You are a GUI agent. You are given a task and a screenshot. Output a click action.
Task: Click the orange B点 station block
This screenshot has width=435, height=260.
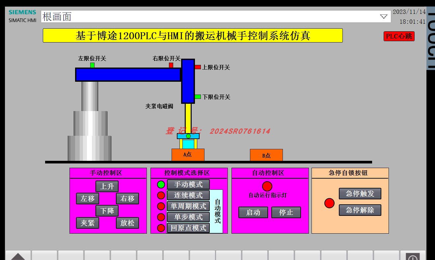[x=266, y=155]
